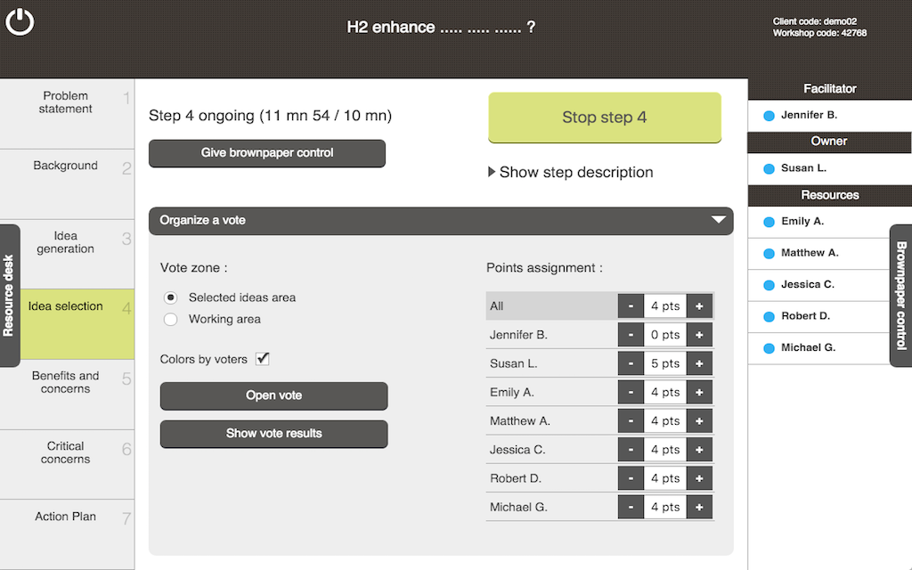Click the power icon in the header
912x570 pixels.
pos(20,20)
